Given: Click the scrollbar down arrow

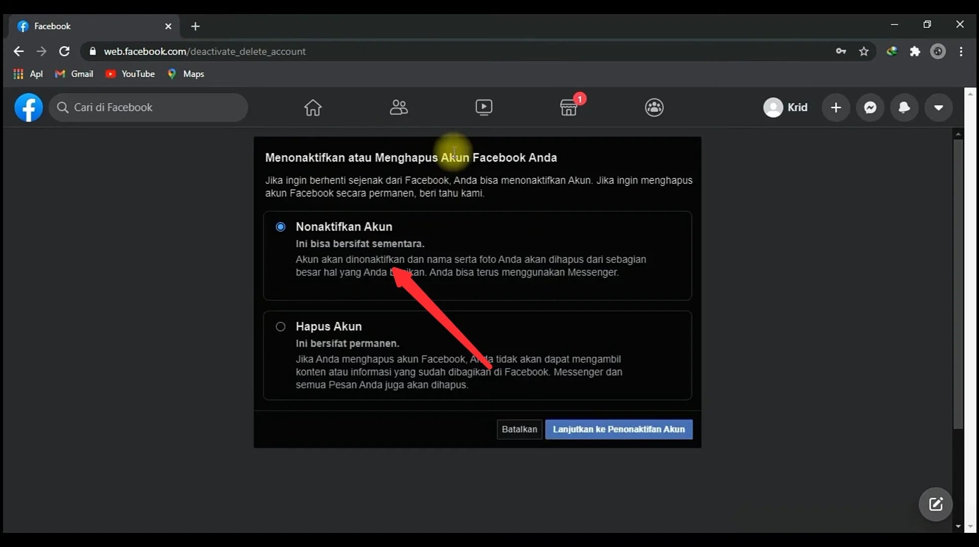Looking at the screenshot, I should pyautogui.click(x=958, y=526).
